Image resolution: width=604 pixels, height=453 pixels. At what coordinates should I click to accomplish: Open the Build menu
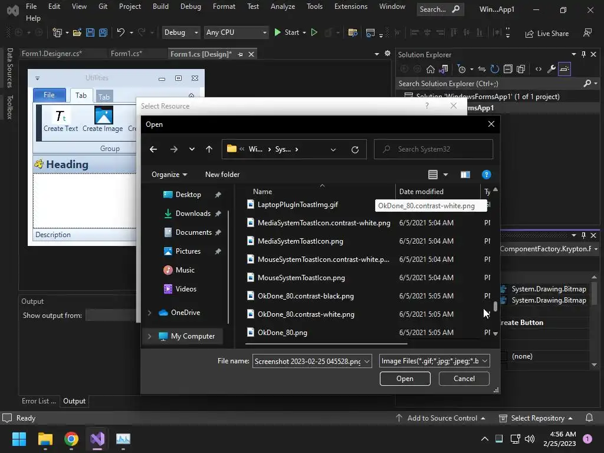pyautogui.click(x=160, y=6)
